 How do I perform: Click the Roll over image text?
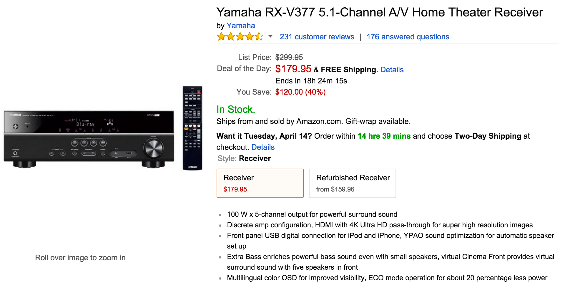pos(80,258)
